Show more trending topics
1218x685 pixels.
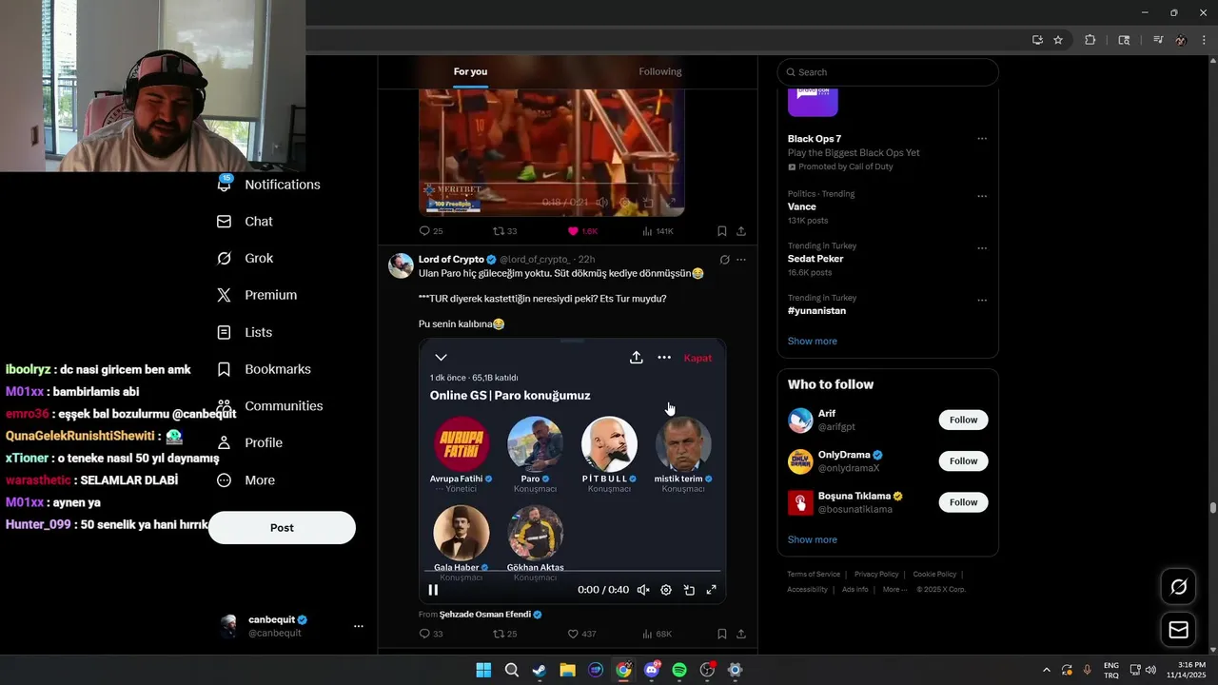pos(813,342)
